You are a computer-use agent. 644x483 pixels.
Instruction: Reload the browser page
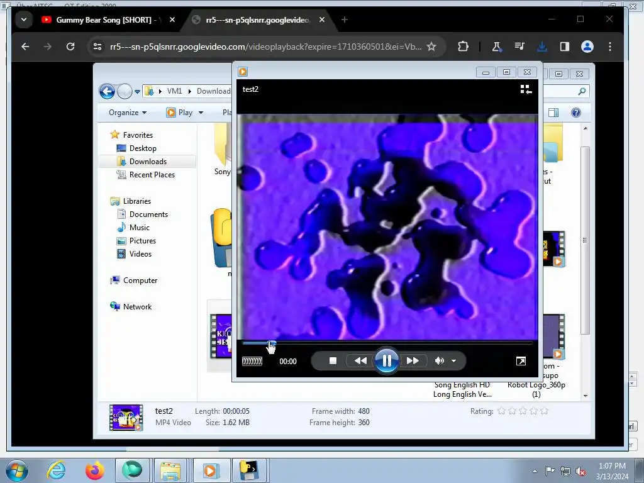(70, 47)
